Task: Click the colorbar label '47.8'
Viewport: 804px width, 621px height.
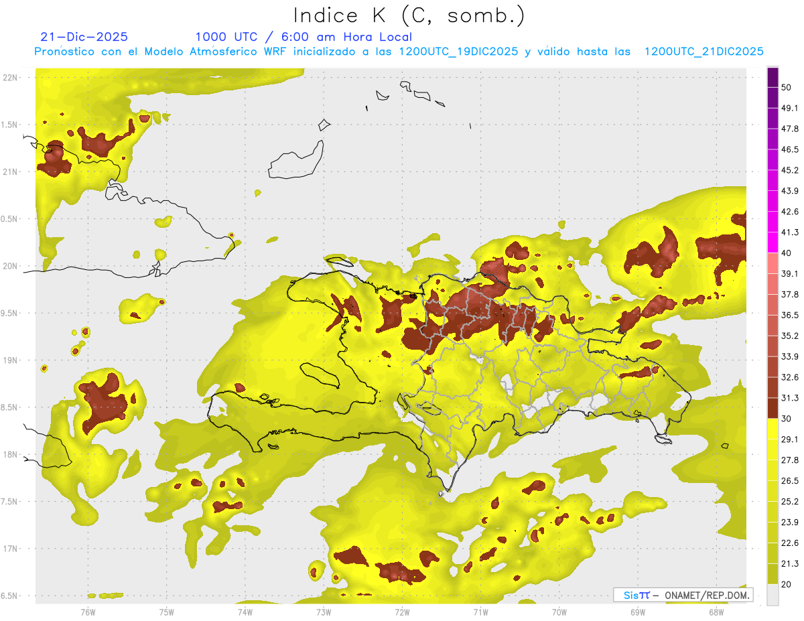Action: pyautogui.click(x=790, y=129)
